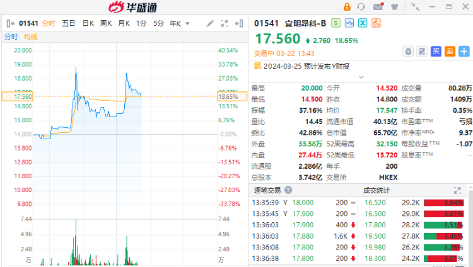Switch to 日K chart tab
This screenshot has width=473, height=267.
pos(88,23)
